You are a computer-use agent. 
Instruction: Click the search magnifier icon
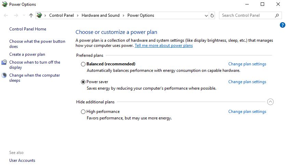click(x=277, y=15)
